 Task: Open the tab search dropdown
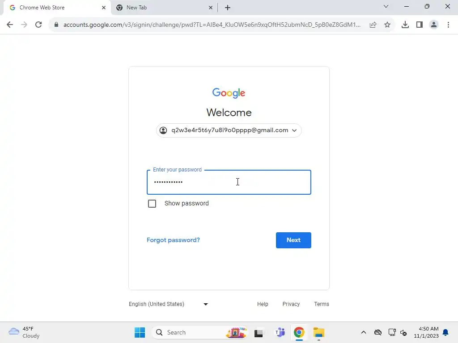tap(386, 6)
